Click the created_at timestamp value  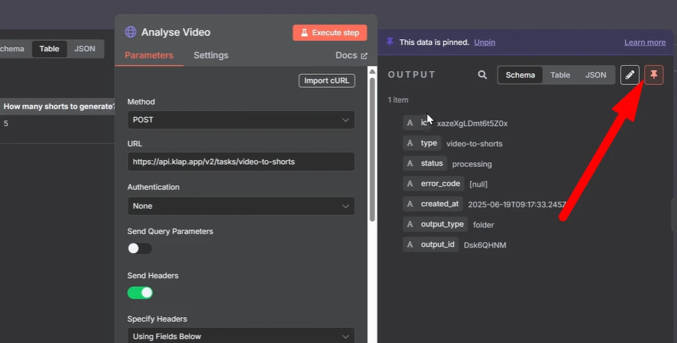(x=517, y=205)
